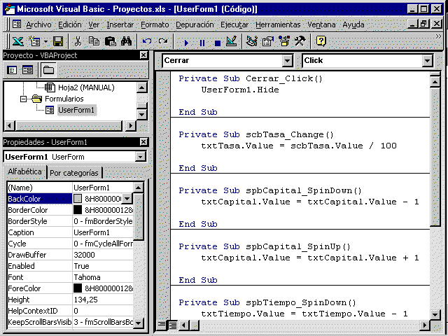The image size is (448, 336).
Task: Open the Archivo menu
Action: click(38, 25)
